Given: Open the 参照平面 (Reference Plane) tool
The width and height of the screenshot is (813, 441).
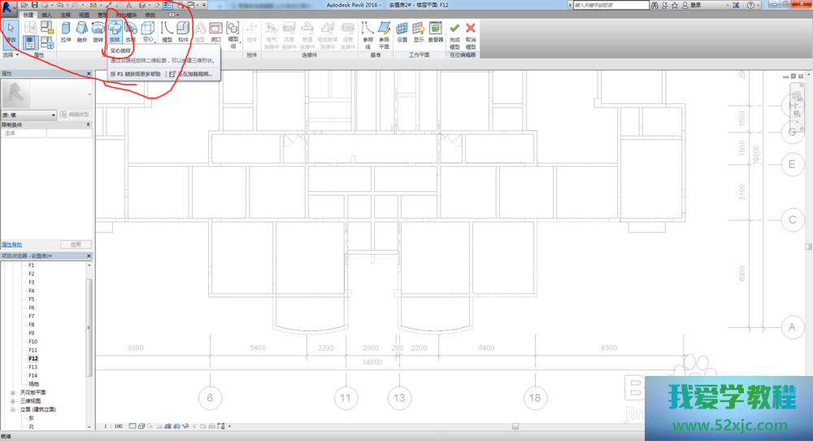Looking at the screenshot, I should 385,32.
